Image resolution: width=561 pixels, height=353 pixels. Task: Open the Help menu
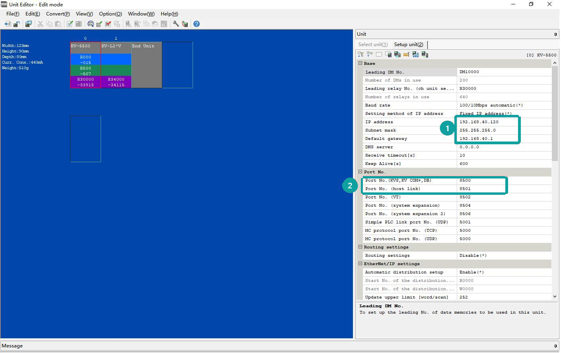(x=169, y=14)
